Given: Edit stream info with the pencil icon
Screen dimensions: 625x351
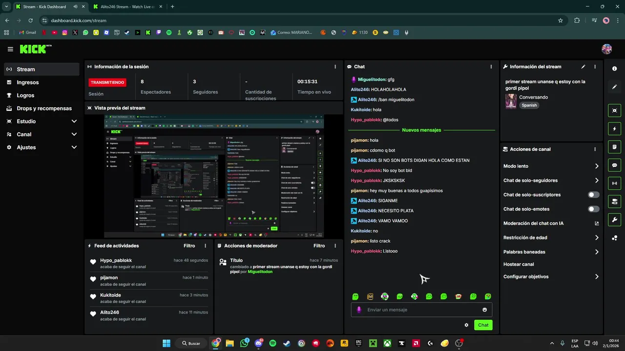Looking at the screenshot, I should click(583, 67).
